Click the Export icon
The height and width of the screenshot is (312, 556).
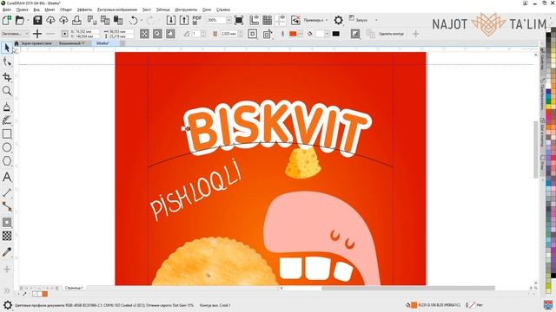(x=184, y=20)
